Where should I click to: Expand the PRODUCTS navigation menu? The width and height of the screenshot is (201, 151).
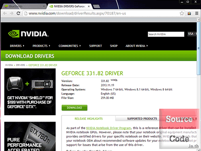41,46
